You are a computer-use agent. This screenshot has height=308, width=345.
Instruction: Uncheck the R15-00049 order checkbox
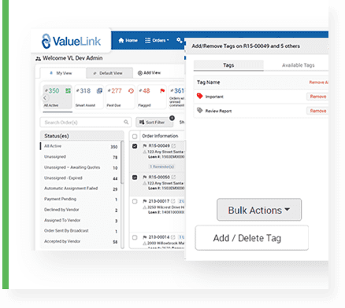tap(135, 146)
